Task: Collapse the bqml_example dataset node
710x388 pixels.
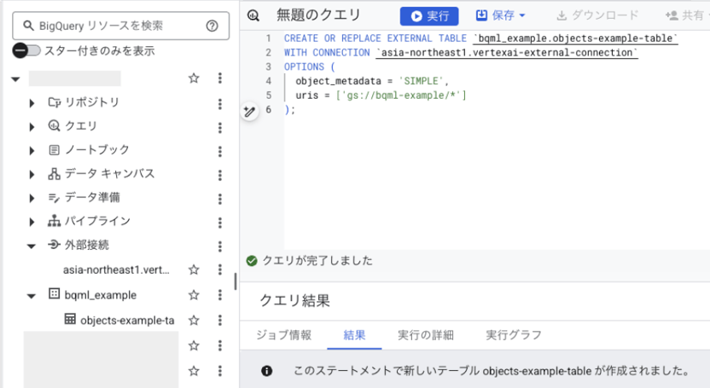Action: point(32,296)
